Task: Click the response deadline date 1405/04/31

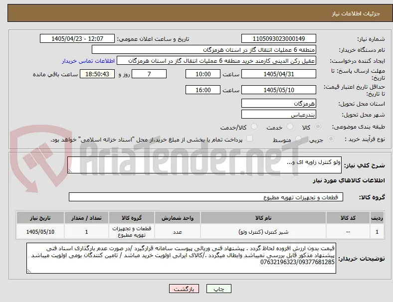Action: (278, 74)
